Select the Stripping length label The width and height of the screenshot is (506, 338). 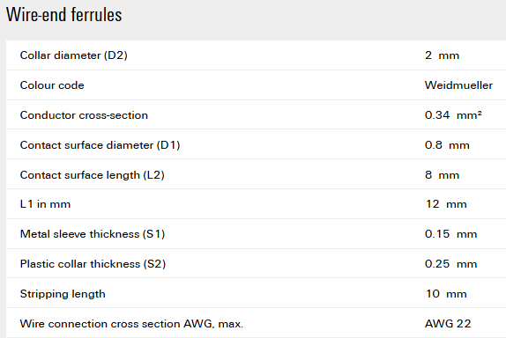[63, 294]
